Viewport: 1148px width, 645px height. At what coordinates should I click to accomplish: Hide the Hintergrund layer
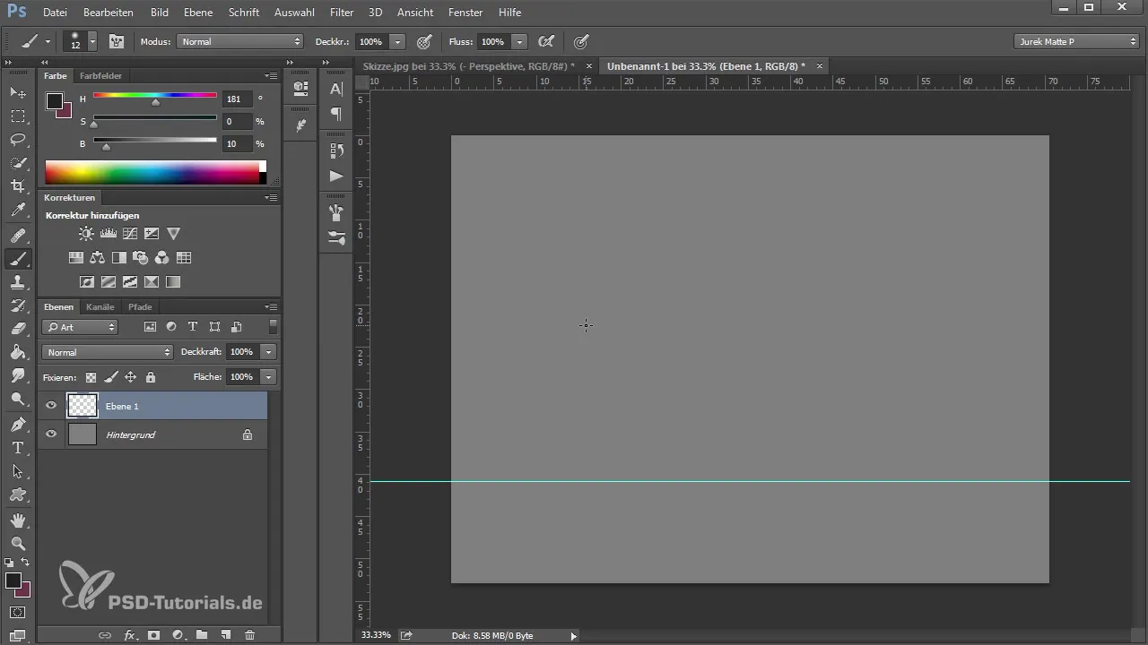tap(51, 434)
